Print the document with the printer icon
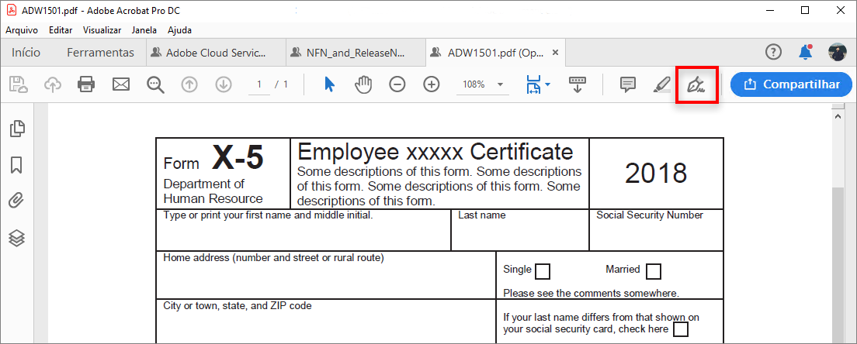The height and width of the screenshot is (344, 857). (86, 84)
